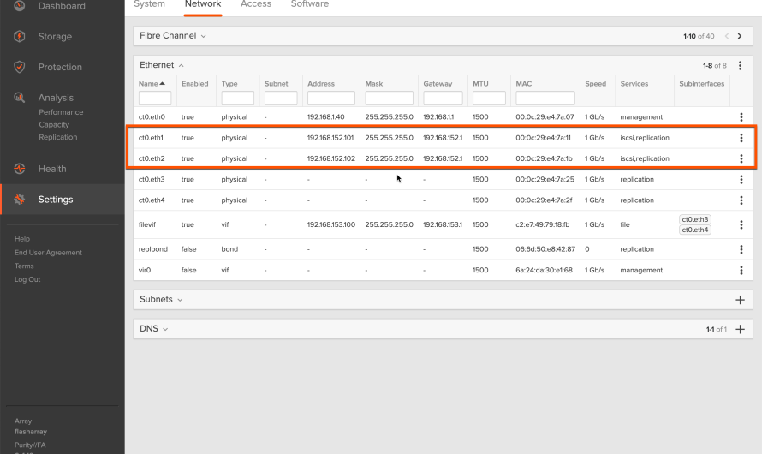Switch to the Software tab
Image resolution: width=762 pixels, height=454 pixels.
click(309, 4)
